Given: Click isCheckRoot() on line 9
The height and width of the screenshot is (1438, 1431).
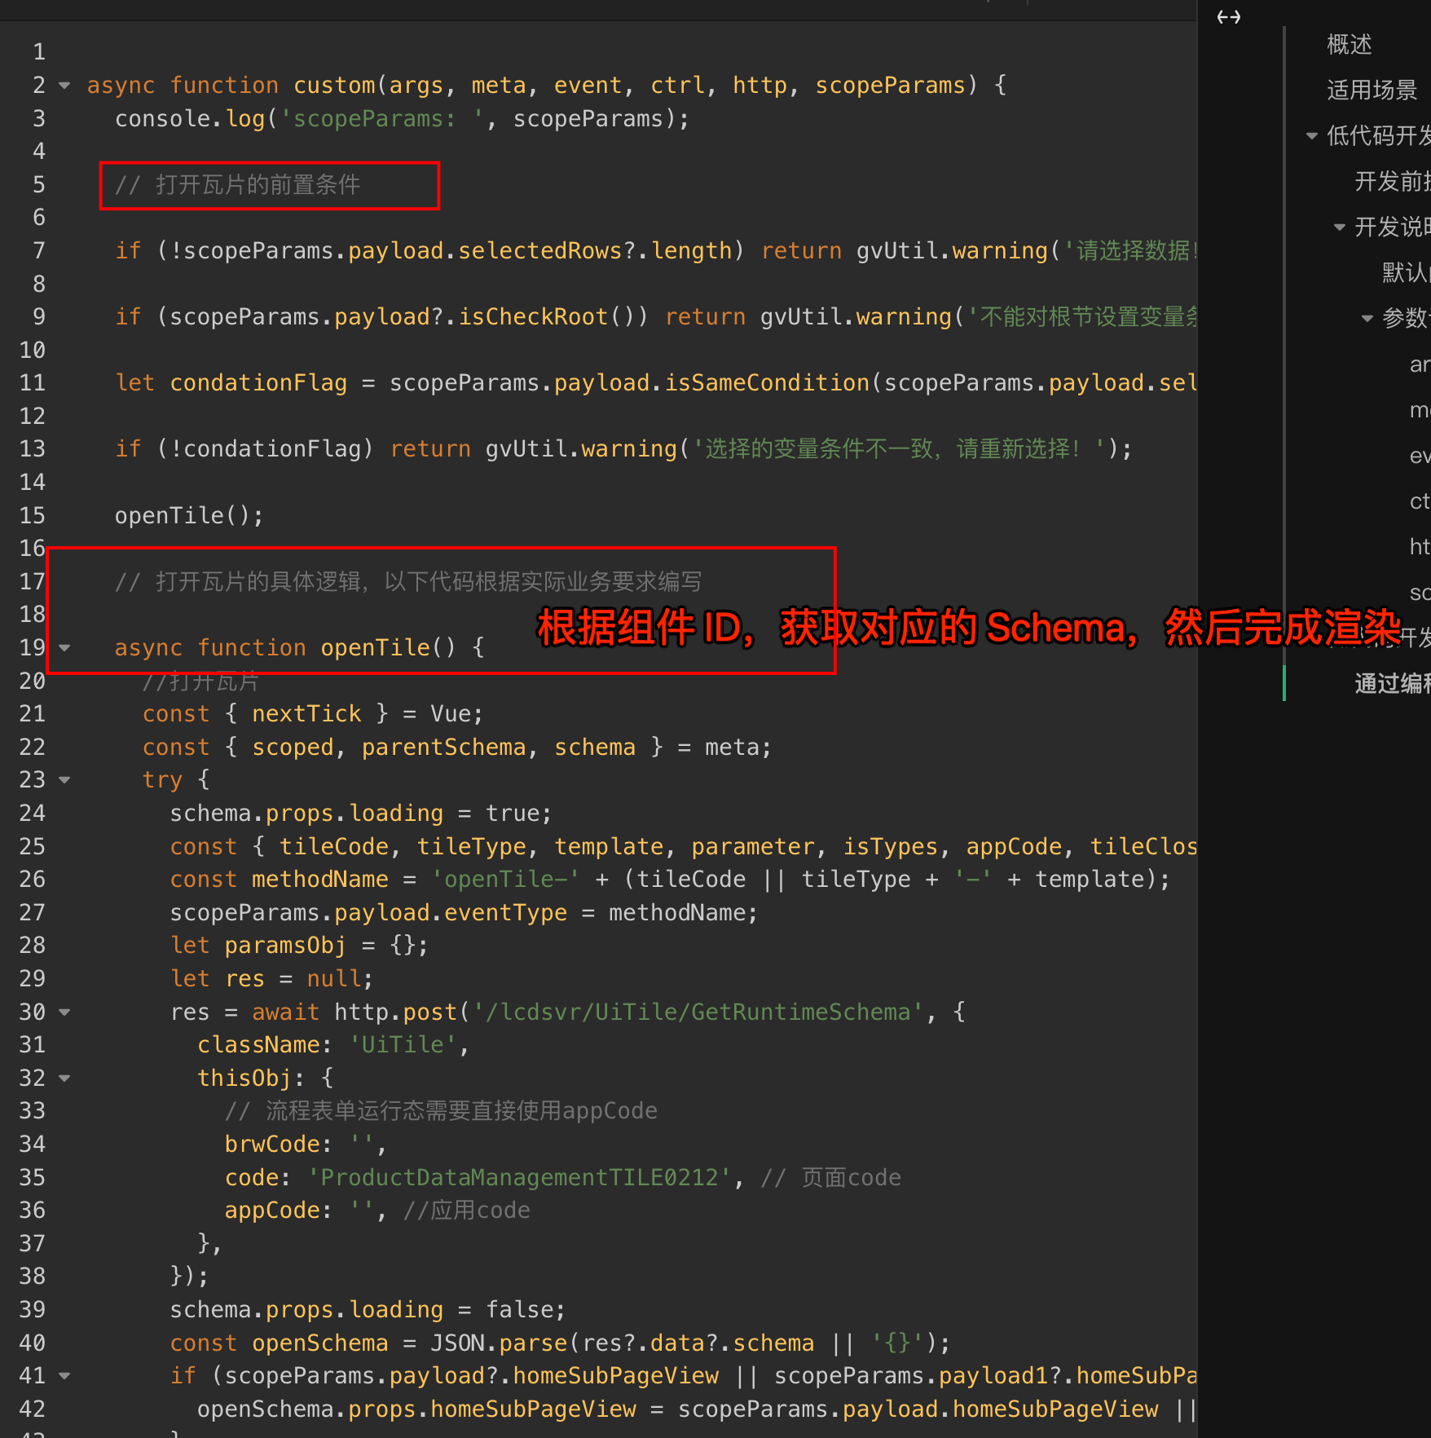Looking at the screenshot, I should coord(553,317).
